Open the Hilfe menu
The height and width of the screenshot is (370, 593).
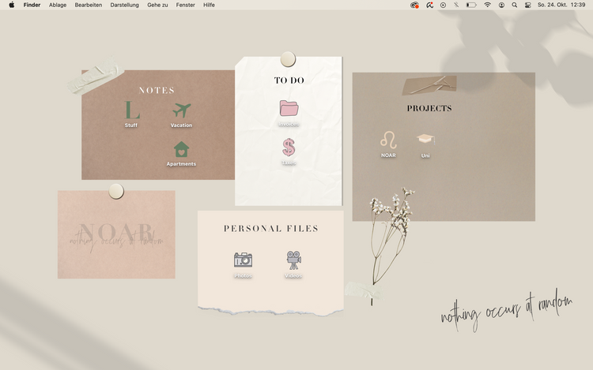[209, 5]
